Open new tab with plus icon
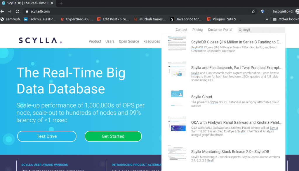 61,3
